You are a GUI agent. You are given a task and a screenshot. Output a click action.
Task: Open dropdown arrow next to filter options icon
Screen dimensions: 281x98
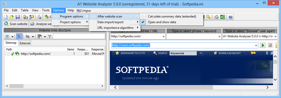tap(45, 37)
